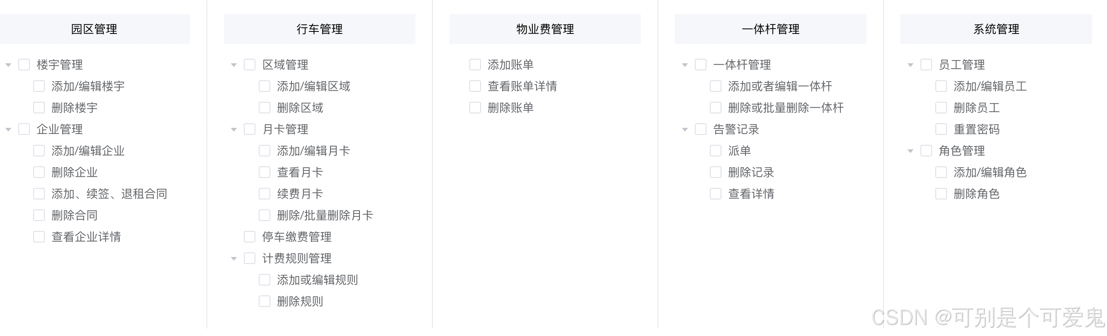The height and width of the screenshot is (336, 1107).
Task: Enable the 添加/编辑区域 checkbox
Action: (x=264, y=86)
